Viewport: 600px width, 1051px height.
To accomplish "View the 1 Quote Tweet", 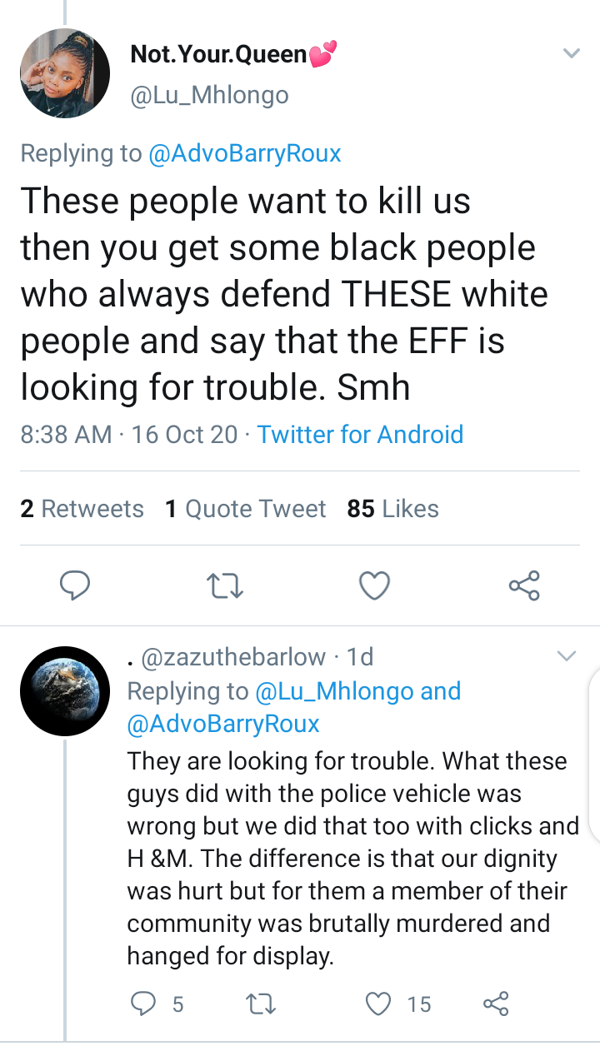I will [245, 508].
